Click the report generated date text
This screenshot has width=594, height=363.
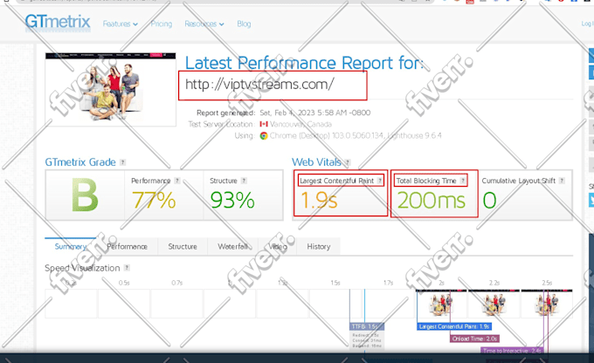pos(314,113)
